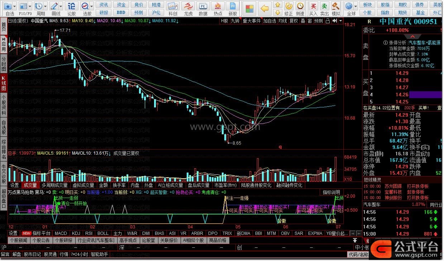Viewport: 444px width, 261px height.
Task: Open the 新股 IPO icon
Action: coord(233,6)
